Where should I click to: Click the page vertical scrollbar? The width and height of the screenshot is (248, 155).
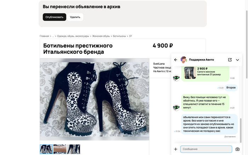coord(247,44)
